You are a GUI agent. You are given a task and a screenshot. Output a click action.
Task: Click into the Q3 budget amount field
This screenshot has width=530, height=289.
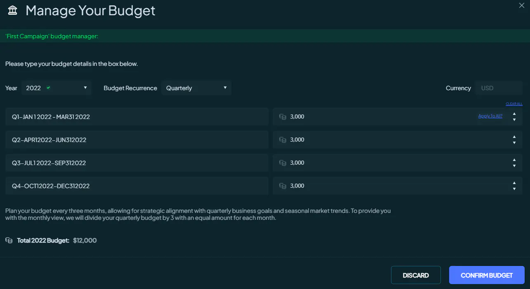pyautogui.click(x=398, y=163)
